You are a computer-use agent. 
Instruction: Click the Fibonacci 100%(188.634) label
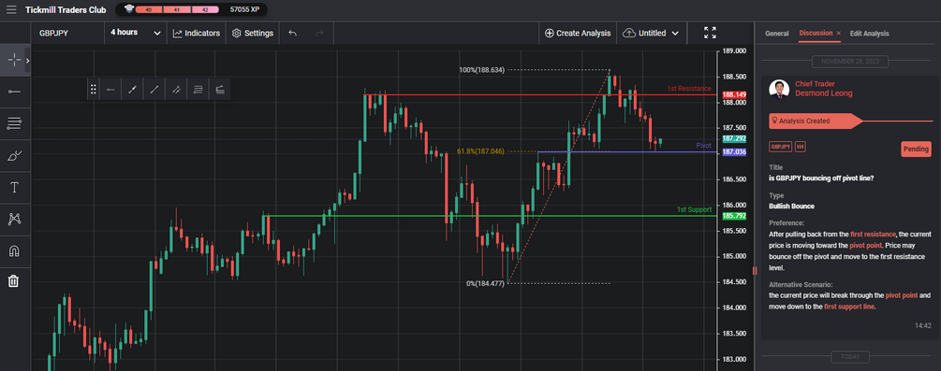pyautogui.click(x=482, y=70)
